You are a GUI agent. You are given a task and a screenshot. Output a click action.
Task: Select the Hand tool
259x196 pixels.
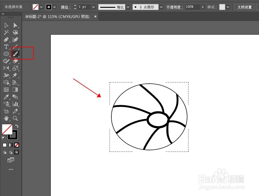6,118
